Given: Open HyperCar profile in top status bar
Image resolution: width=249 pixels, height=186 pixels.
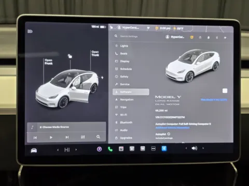Looking at the screenshot, I should tap(128, 27).
